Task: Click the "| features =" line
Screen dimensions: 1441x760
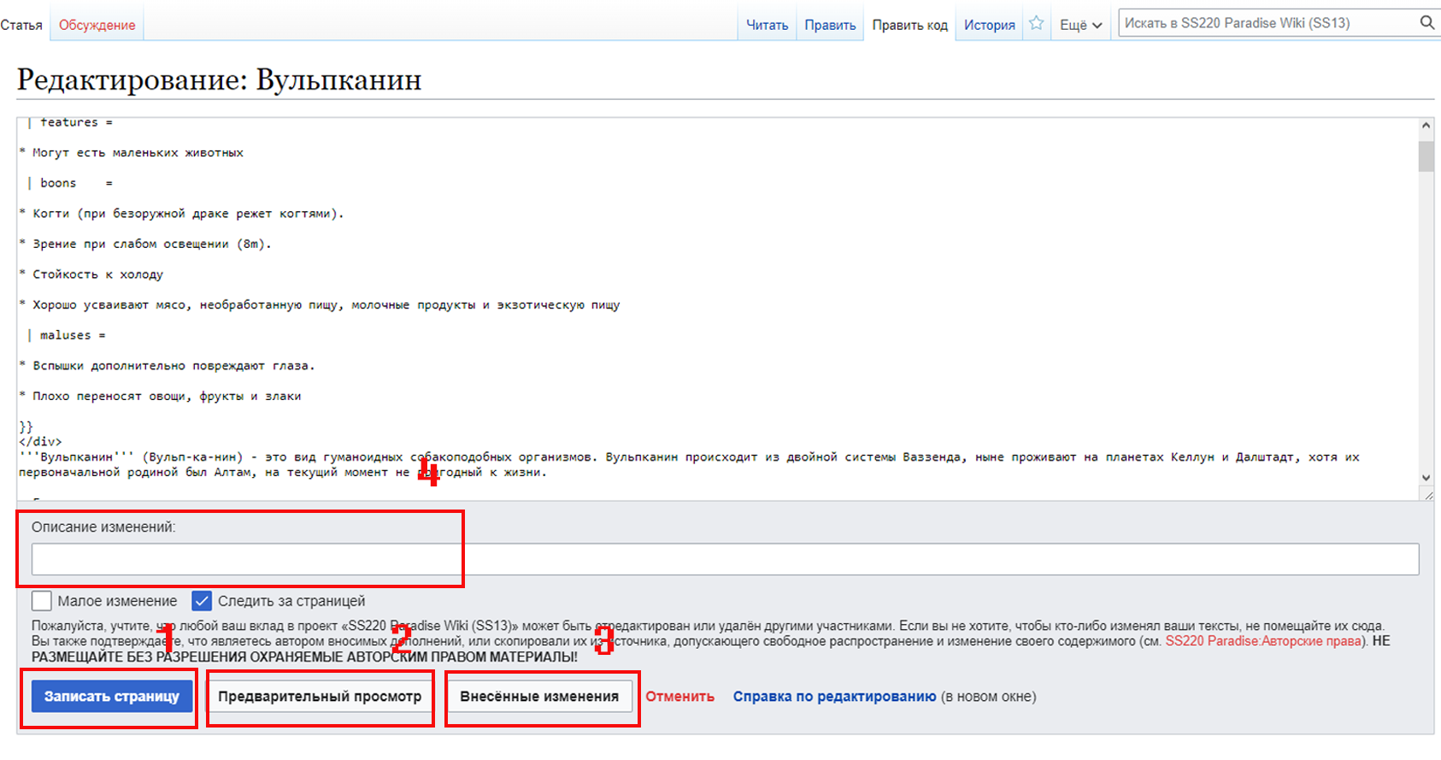Action: 70,122
